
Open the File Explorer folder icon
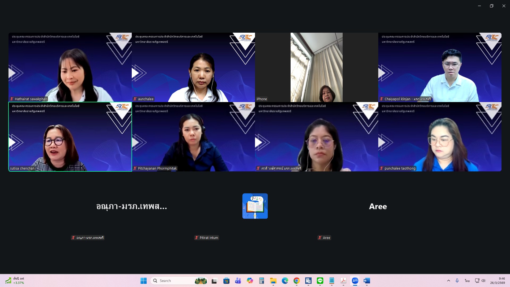[273, 281]
